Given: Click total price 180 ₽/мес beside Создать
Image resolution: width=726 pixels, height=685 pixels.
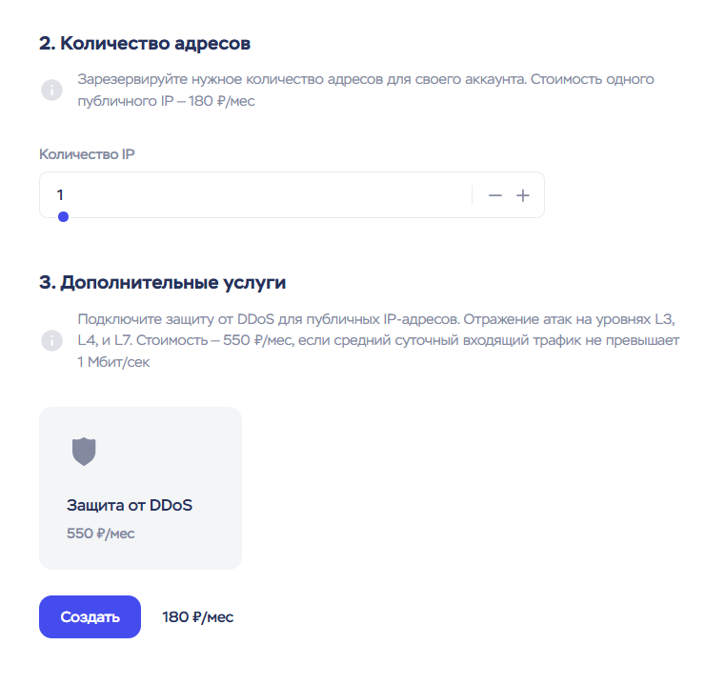Looking at the screenshot, I should (197, 617).
